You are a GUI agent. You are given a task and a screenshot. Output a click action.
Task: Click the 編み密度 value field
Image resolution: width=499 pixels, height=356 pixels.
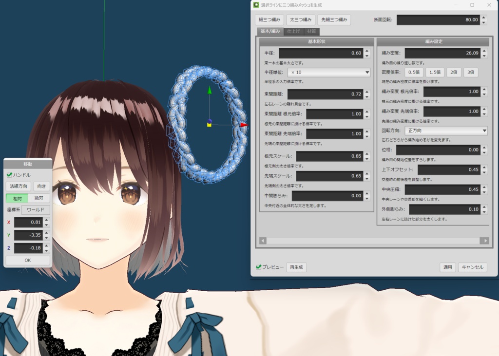[442, 53]
